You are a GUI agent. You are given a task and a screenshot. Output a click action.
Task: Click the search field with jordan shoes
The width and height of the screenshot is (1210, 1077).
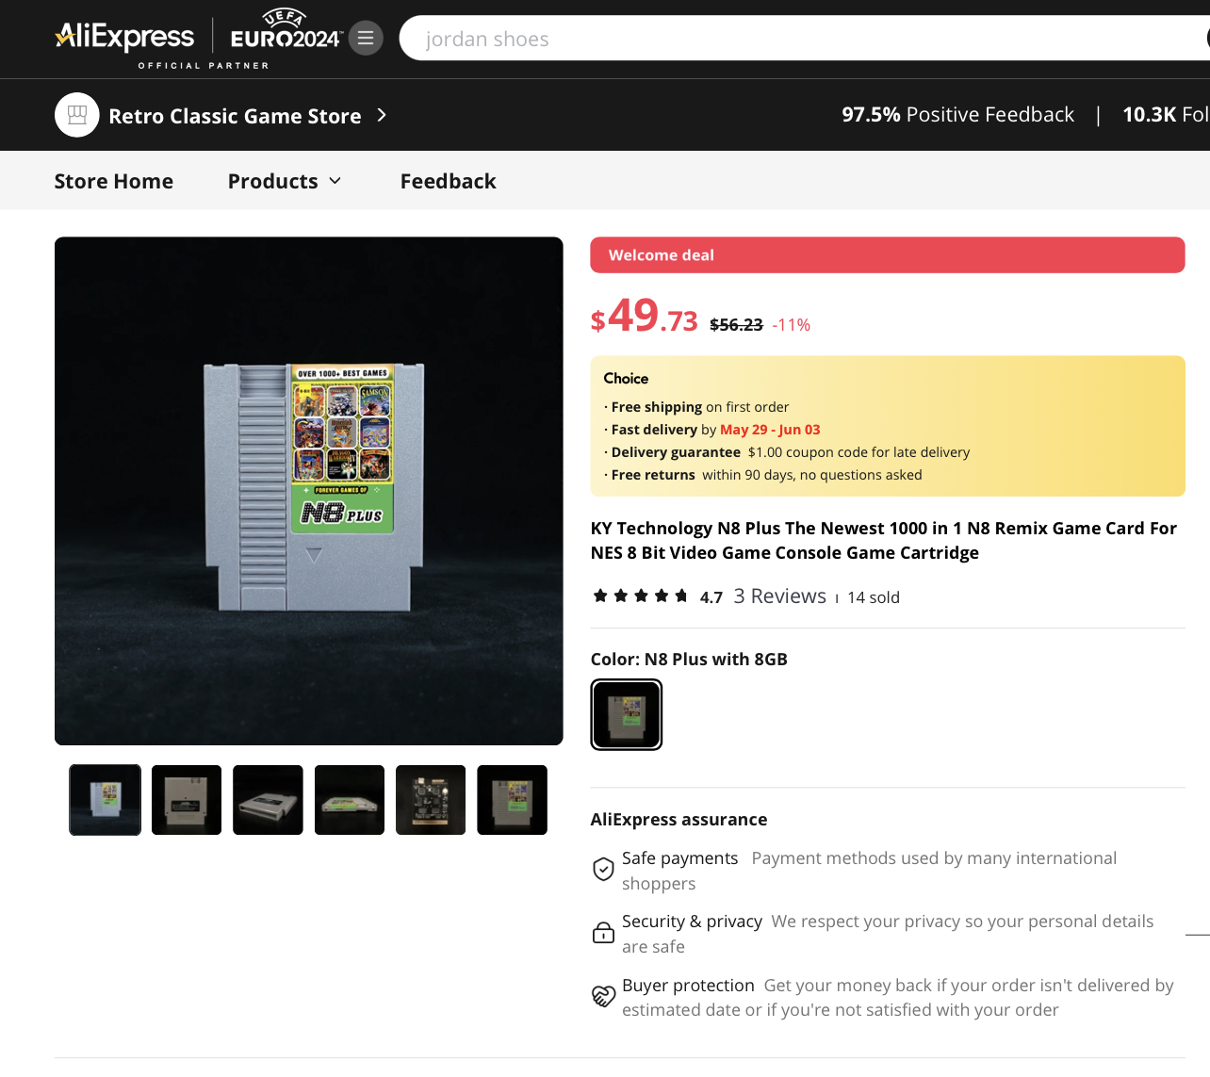(x=805, y=39)
